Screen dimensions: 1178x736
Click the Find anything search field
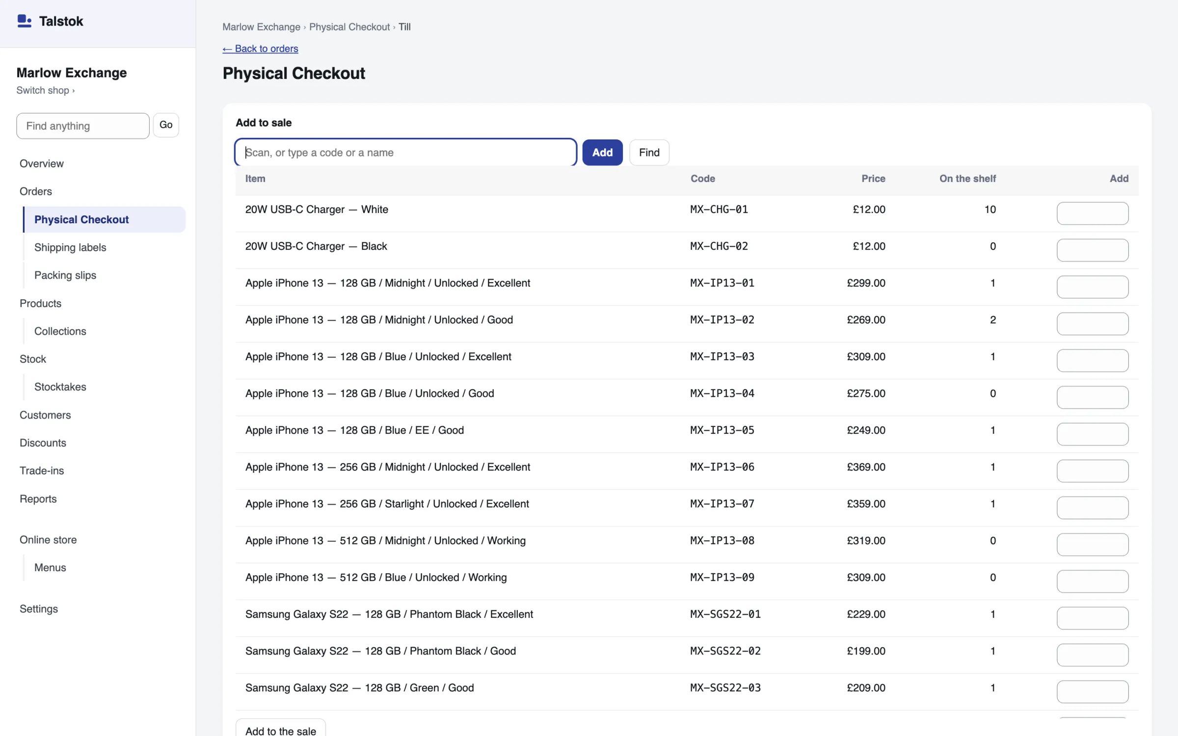pos(83,126)
